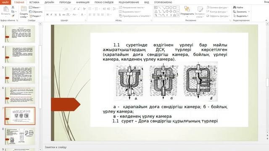
Task: Open the Макет layout dropdown
Action: pyautogui.click(x=35, y=8)
